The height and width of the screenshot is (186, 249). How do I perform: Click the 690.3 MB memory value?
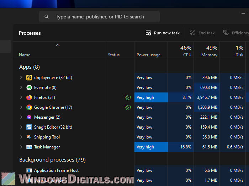click(209, 88)
